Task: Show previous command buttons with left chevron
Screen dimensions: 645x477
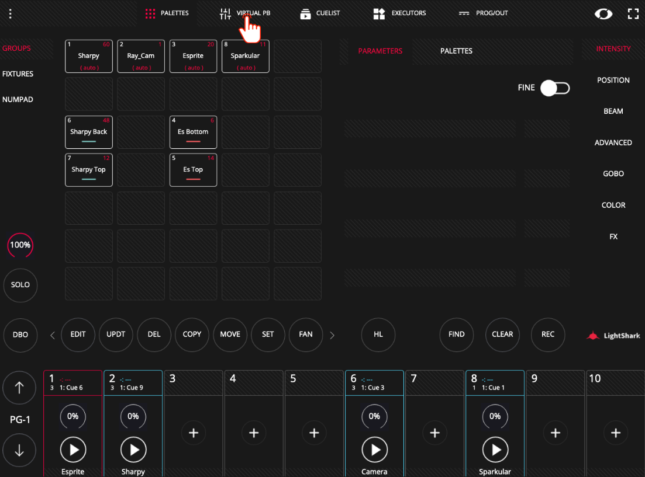Action: click(52, 335)
